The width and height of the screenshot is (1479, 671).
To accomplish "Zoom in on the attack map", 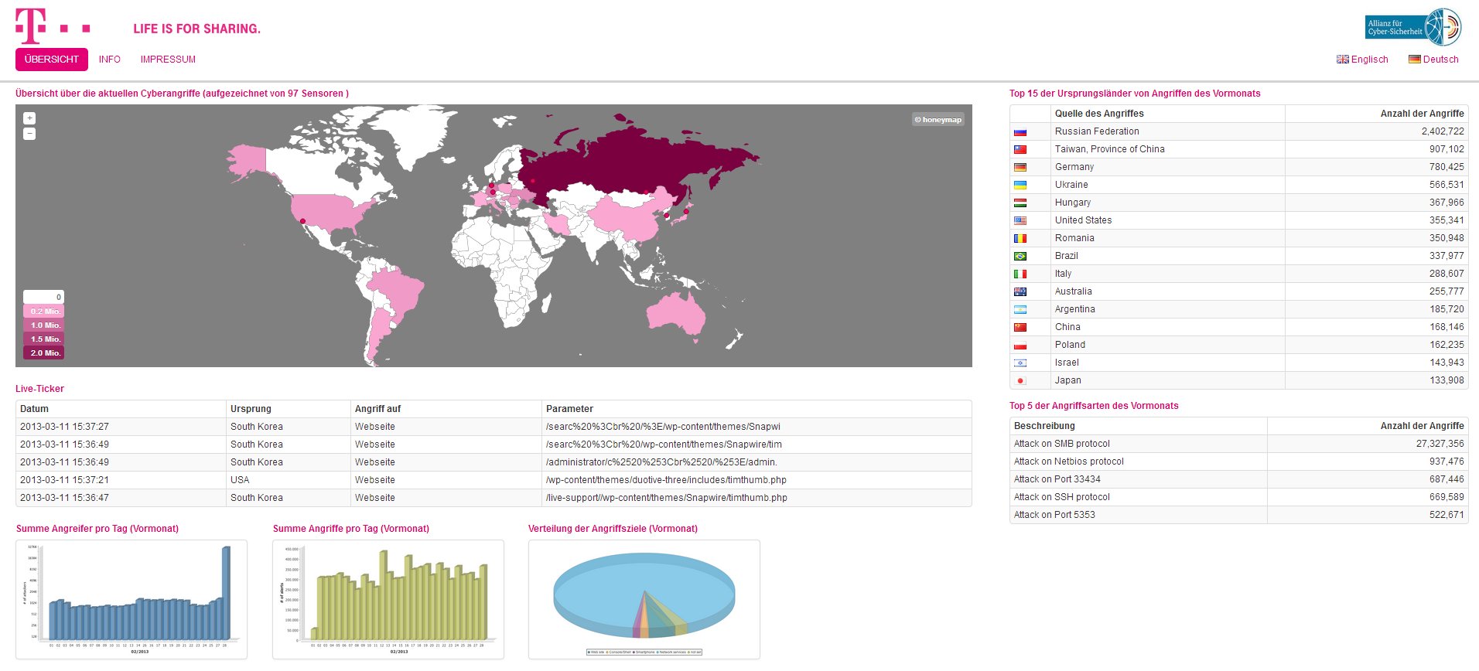I will click(x=29, y=118).
